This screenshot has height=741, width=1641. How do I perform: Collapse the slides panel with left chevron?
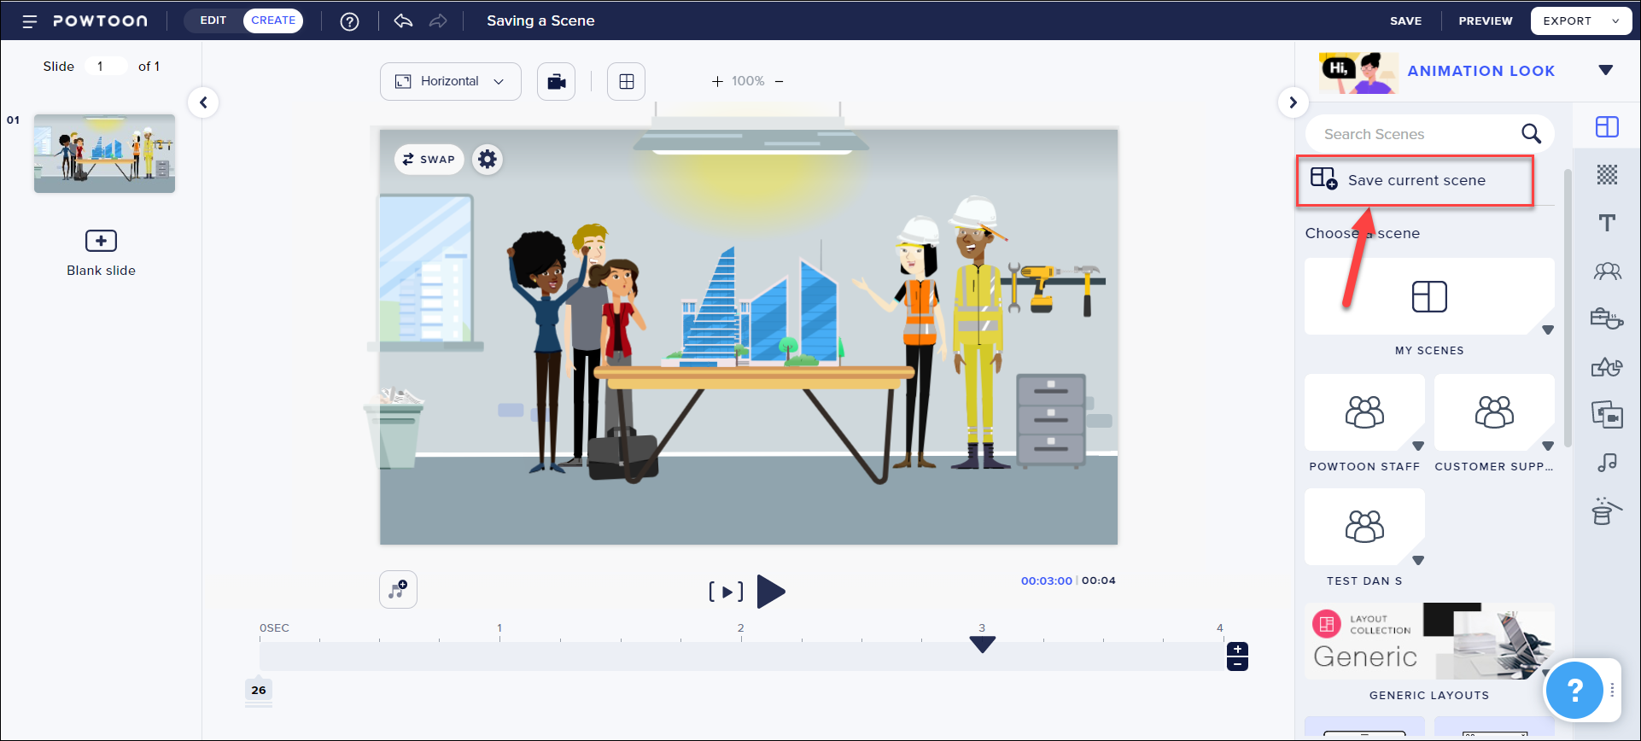(203, 102)
